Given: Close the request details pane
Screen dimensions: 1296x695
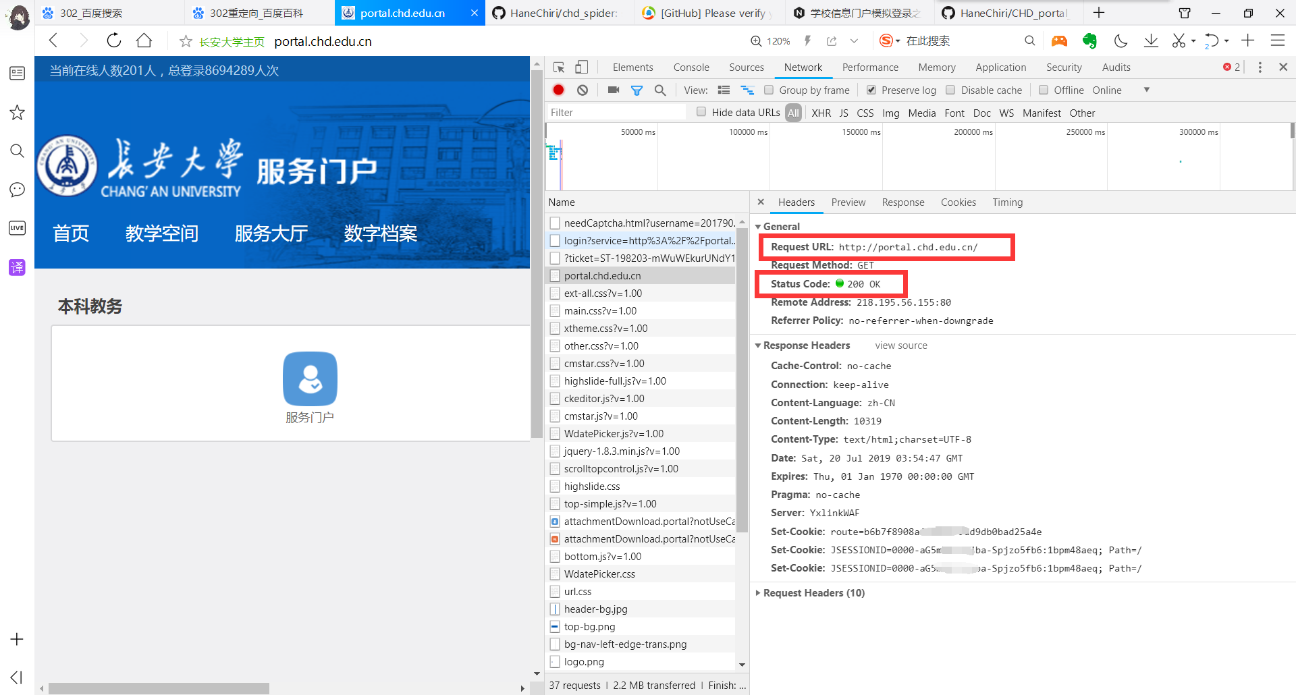Looking at the screenshot, I should [761, 202].
